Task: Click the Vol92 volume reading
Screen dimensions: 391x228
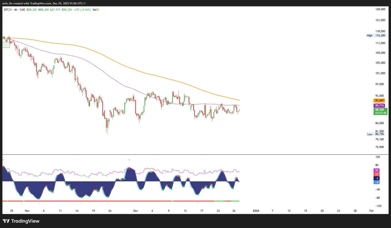Action: point(96,10)
